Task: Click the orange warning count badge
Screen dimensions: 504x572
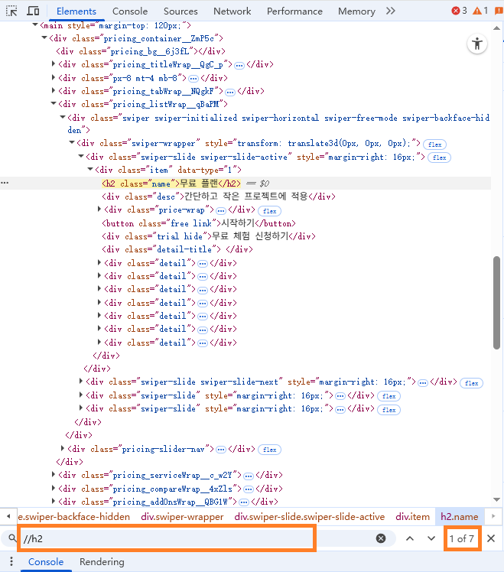Action: pos(480,11)
